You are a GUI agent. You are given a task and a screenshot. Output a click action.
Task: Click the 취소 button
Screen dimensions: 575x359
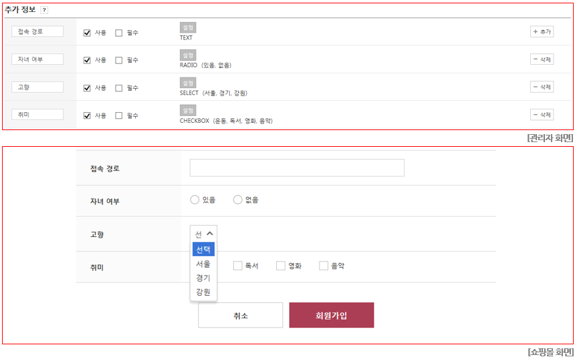[241, 315]
